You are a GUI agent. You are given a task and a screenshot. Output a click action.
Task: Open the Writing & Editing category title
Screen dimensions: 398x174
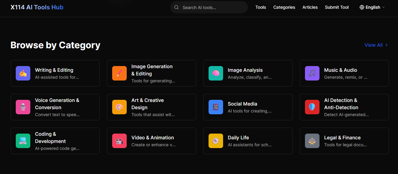[54, 70]
